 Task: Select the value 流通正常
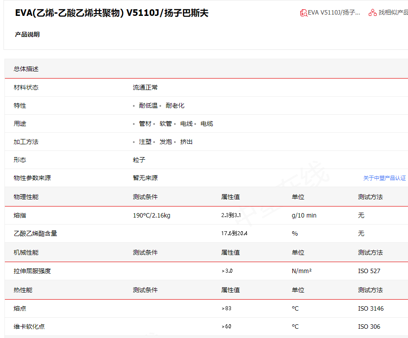point(145,87)
